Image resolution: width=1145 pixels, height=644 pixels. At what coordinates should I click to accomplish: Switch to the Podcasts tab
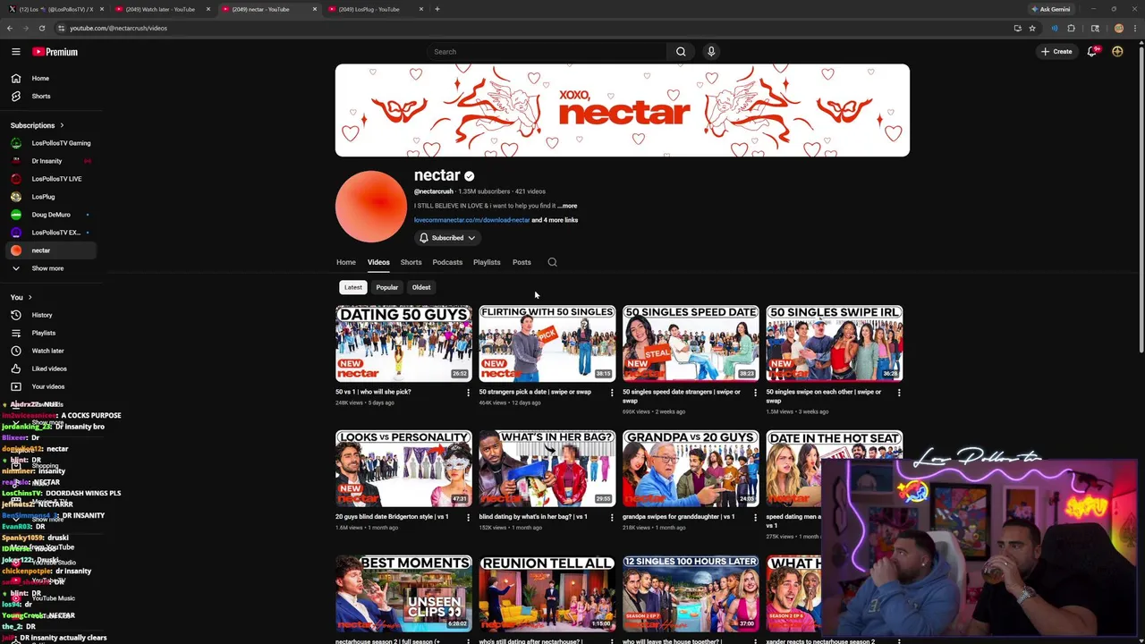(447, 262)
